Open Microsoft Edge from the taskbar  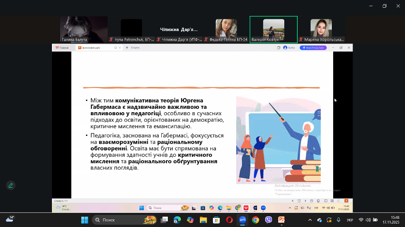click(177, 220)
